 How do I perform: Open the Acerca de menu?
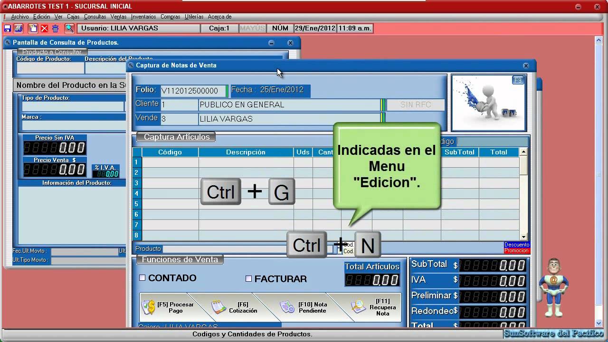219,17
